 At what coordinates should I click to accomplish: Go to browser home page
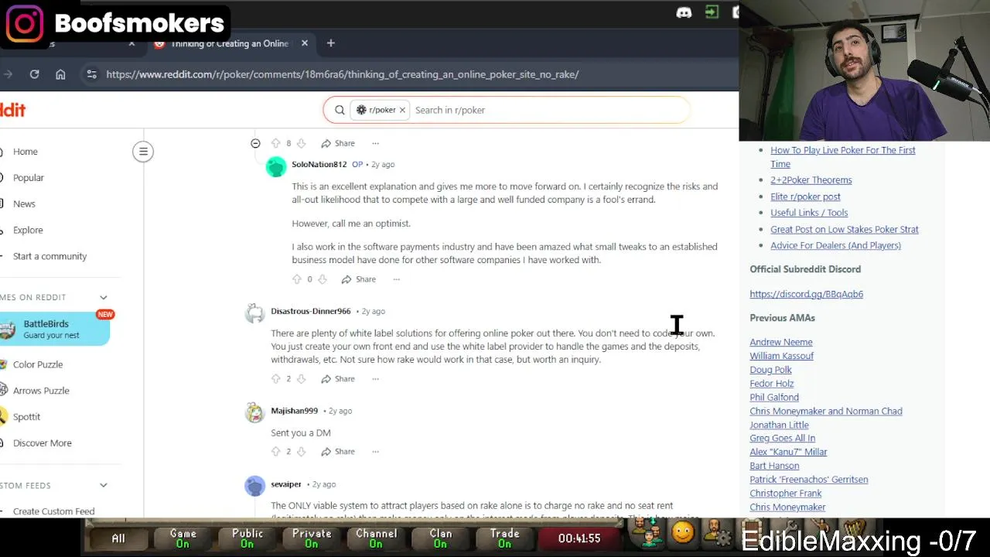(x=60, y=74)
